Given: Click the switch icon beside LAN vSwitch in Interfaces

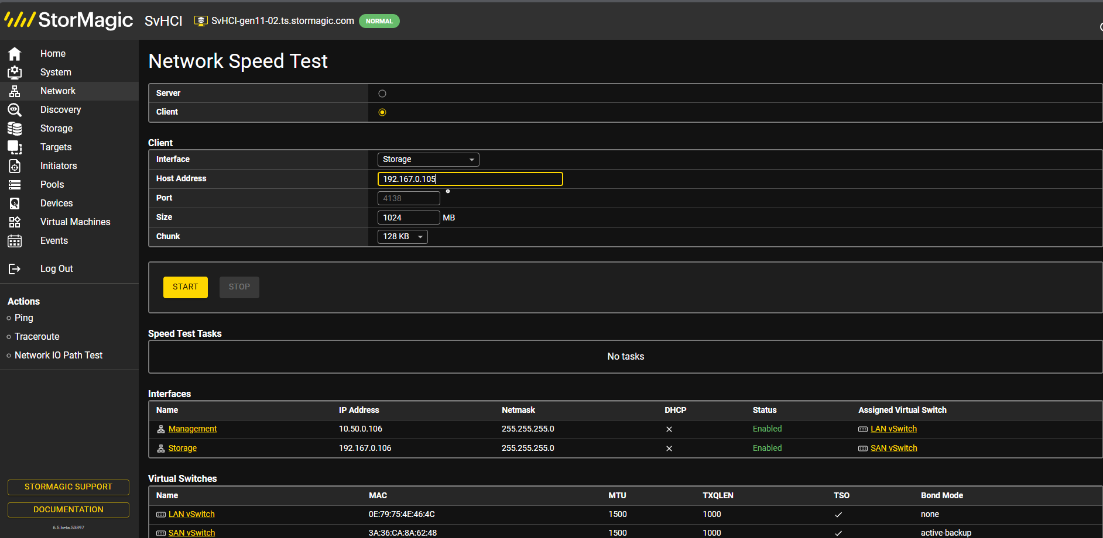Looking at the screenshot, I should coord(863,429).
